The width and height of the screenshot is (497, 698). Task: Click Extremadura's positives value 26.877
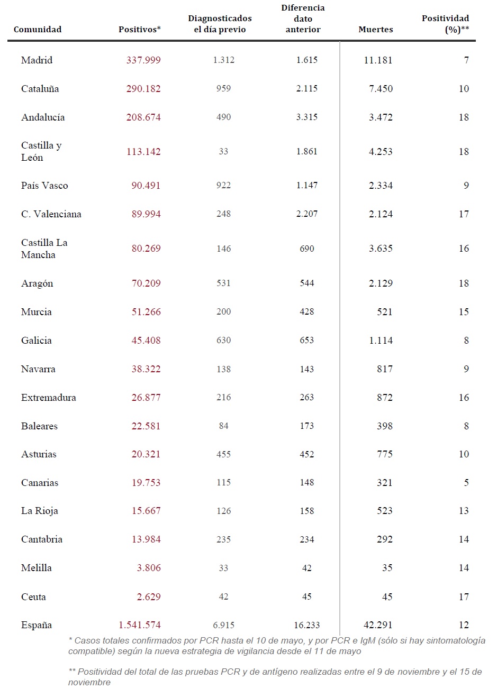pyautogui.click(x=146, y=398)
